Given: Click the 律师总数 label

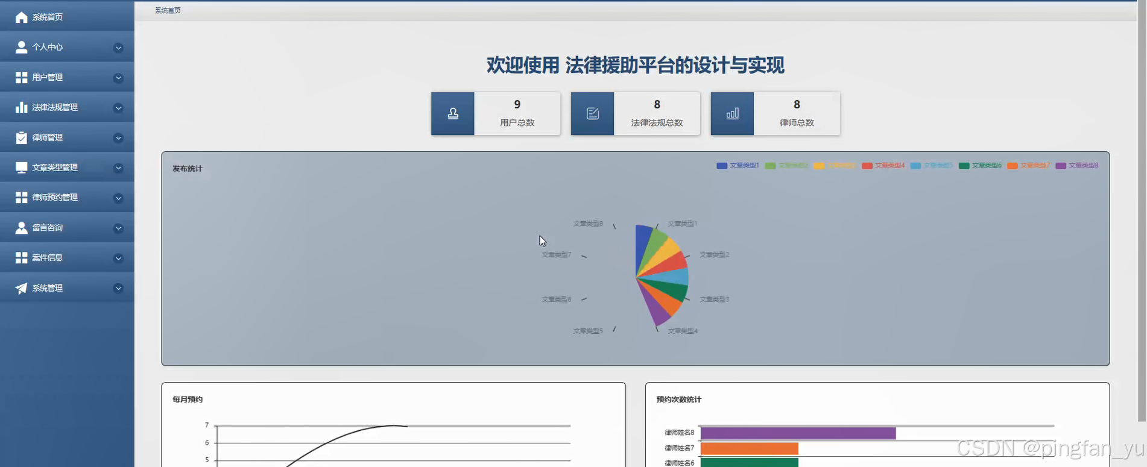Looking at the screenshot, I should [797, 122].
